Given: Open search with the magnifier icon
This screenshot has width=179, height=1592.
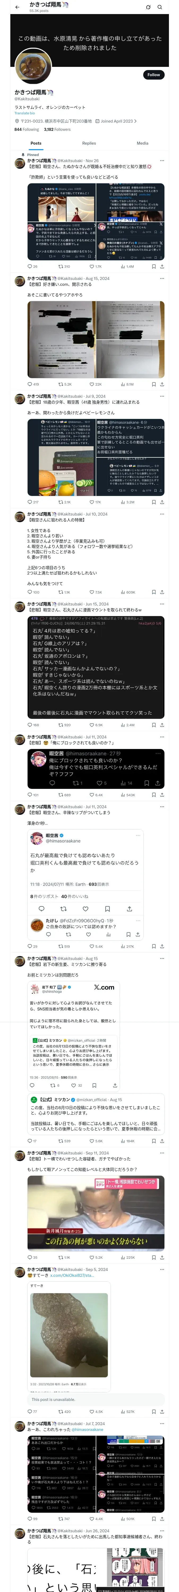Looking at the screenshot, I should 160,7.
